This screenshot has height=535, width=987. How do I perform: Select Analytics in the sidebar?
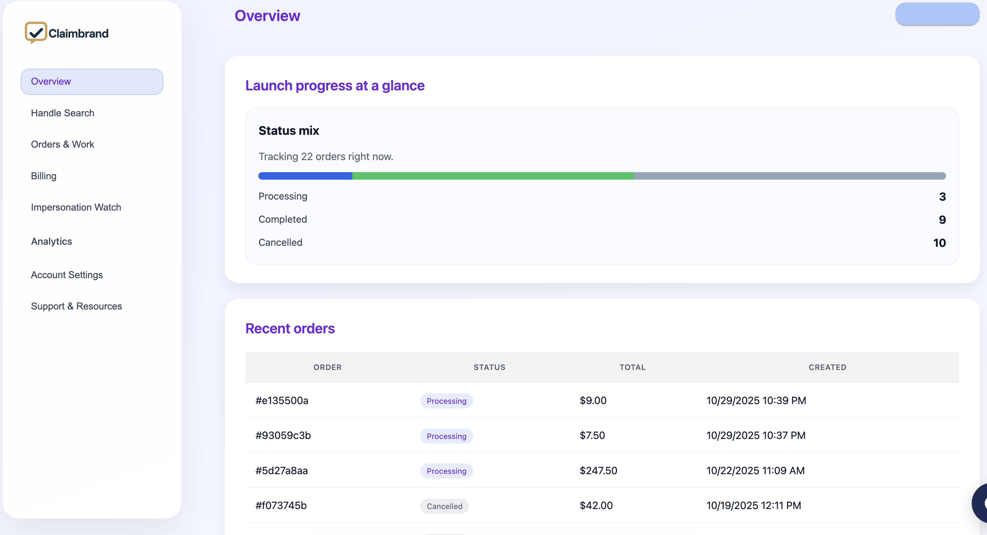(x=52, y=241)
